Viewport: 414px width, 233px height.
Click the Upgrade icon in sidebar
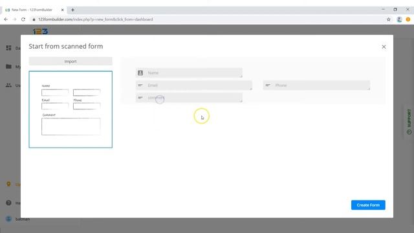pos(8,184)
